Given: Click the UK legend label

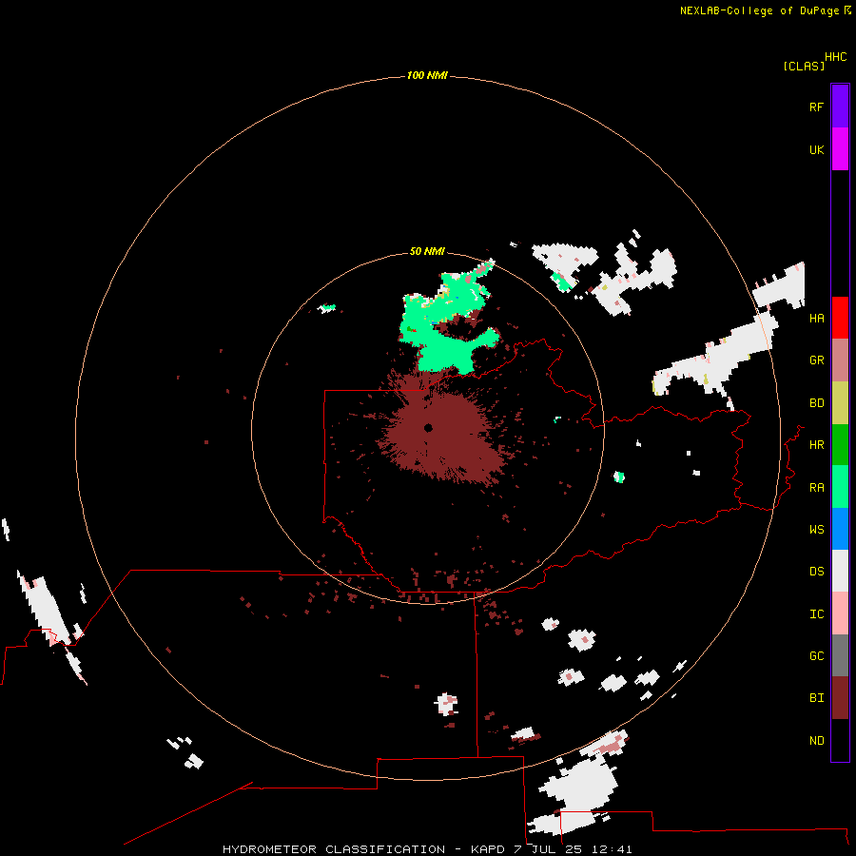Looking at the screenshot, I should coord(817,149).
